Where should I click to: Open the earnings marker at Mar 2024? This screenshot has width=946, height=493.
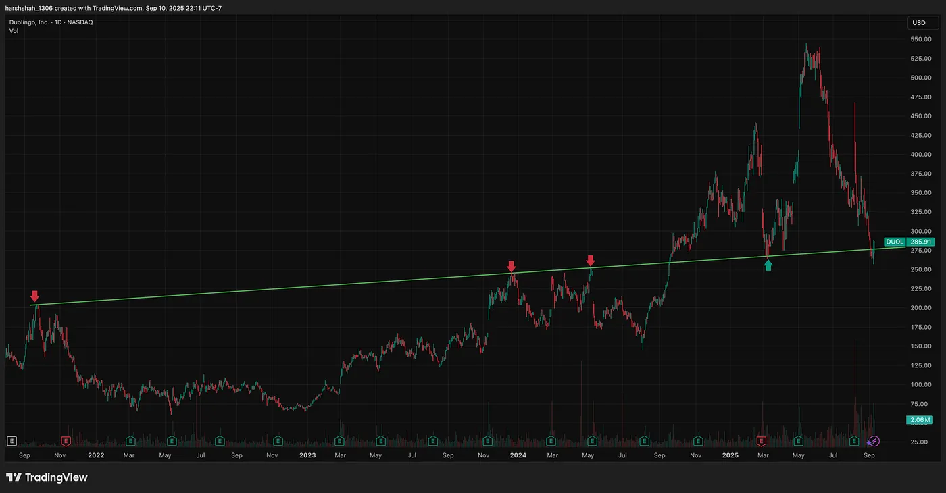tap(551, 441)
